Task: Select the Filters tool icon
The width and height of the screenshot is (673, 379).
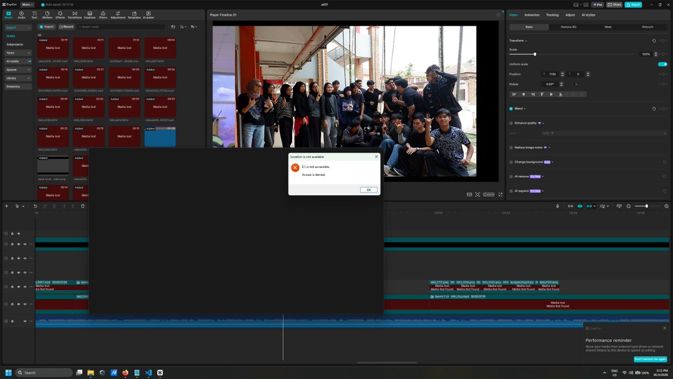Action: (103, 15)
